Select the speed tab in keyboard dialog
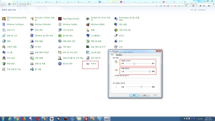215x121 pixels. pyautogui.click(x=112, y=55)
